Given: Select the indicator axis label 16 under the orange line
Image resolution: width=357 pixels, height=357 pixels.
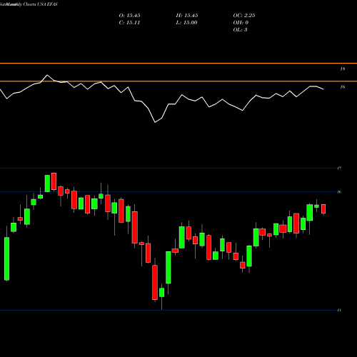Looking at the screenshot, I should [x=343, y=87].
